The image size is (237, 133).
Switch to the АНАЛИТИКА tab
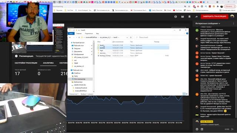pyautogui.click(x=48, y=63)
